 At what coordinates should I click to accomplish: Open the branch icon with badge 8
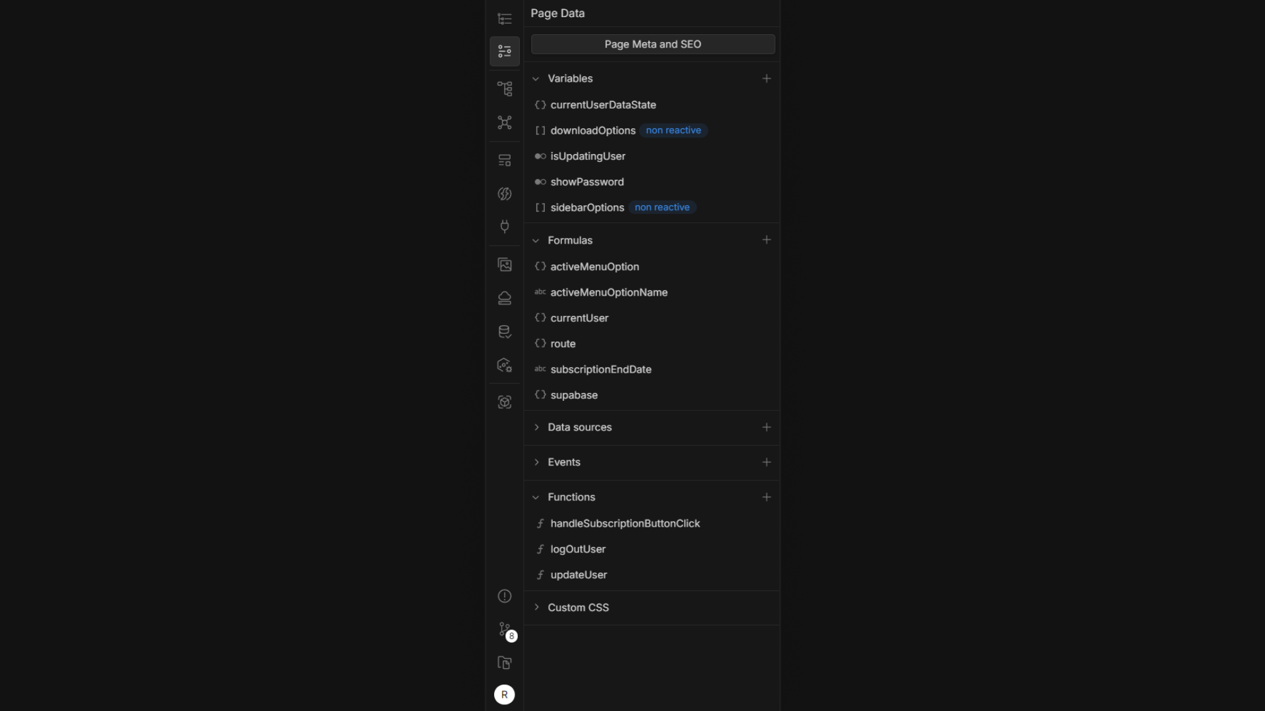pos(505,630)
